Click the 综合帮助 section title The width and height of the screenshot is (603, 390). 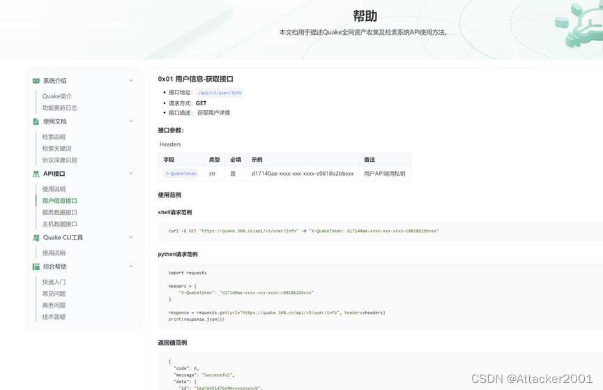coord(54,267)
